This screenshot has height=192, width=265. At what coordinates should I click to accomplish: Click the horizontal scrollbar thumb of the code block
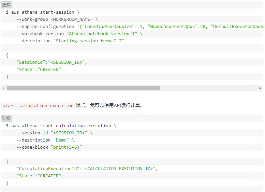[x=83, y=88]
